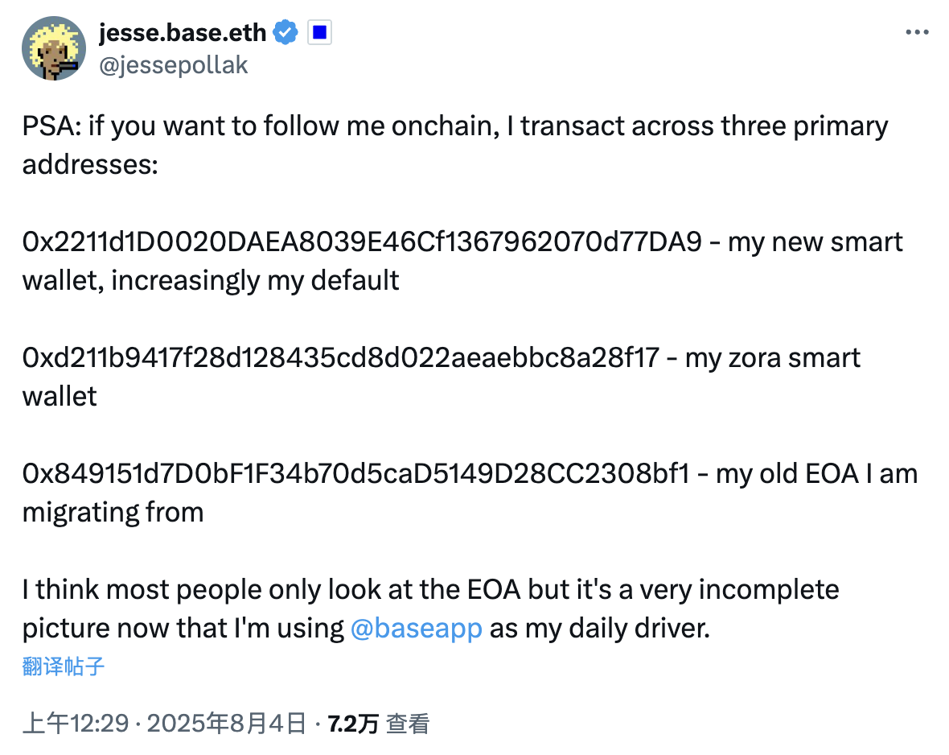Click the 2025年8月4日 post date
The image size is (949, 755).
(x=226, y=724)
